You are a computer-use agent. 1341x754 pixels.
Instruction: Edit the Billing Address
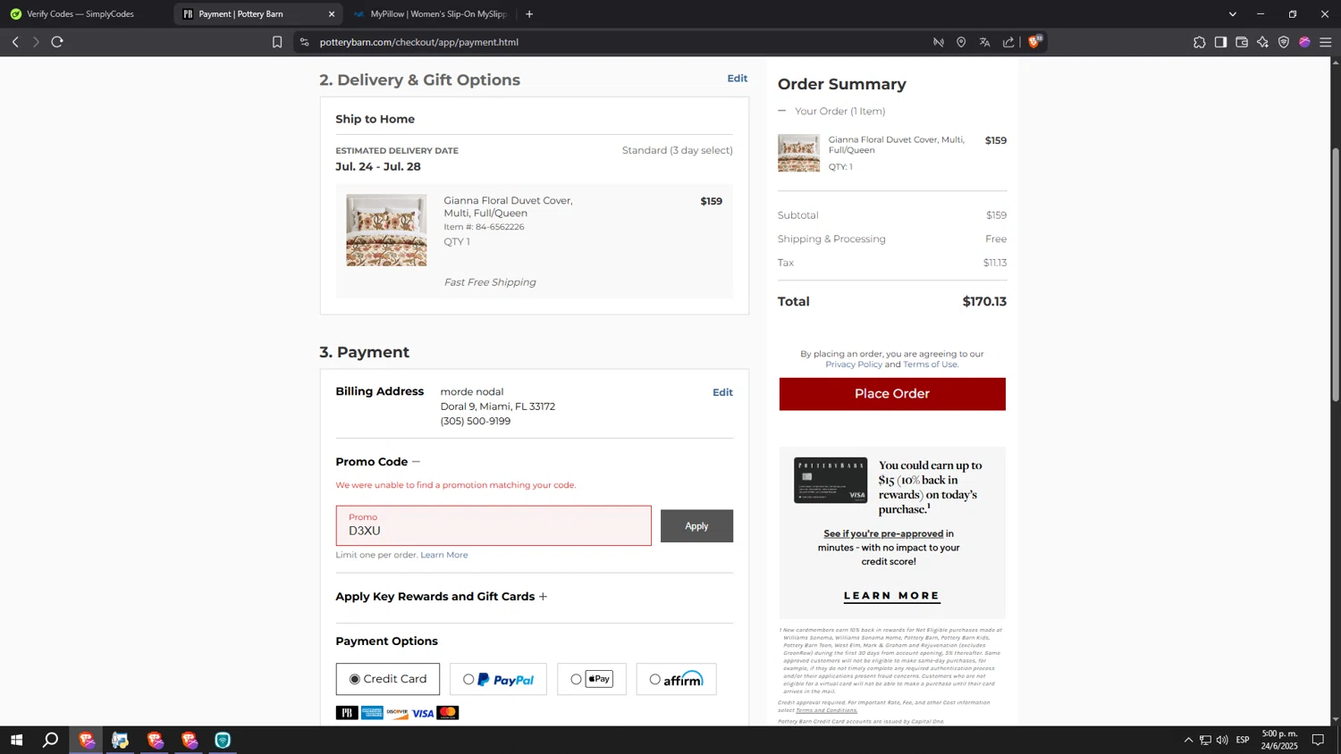[x=722, y=392]
